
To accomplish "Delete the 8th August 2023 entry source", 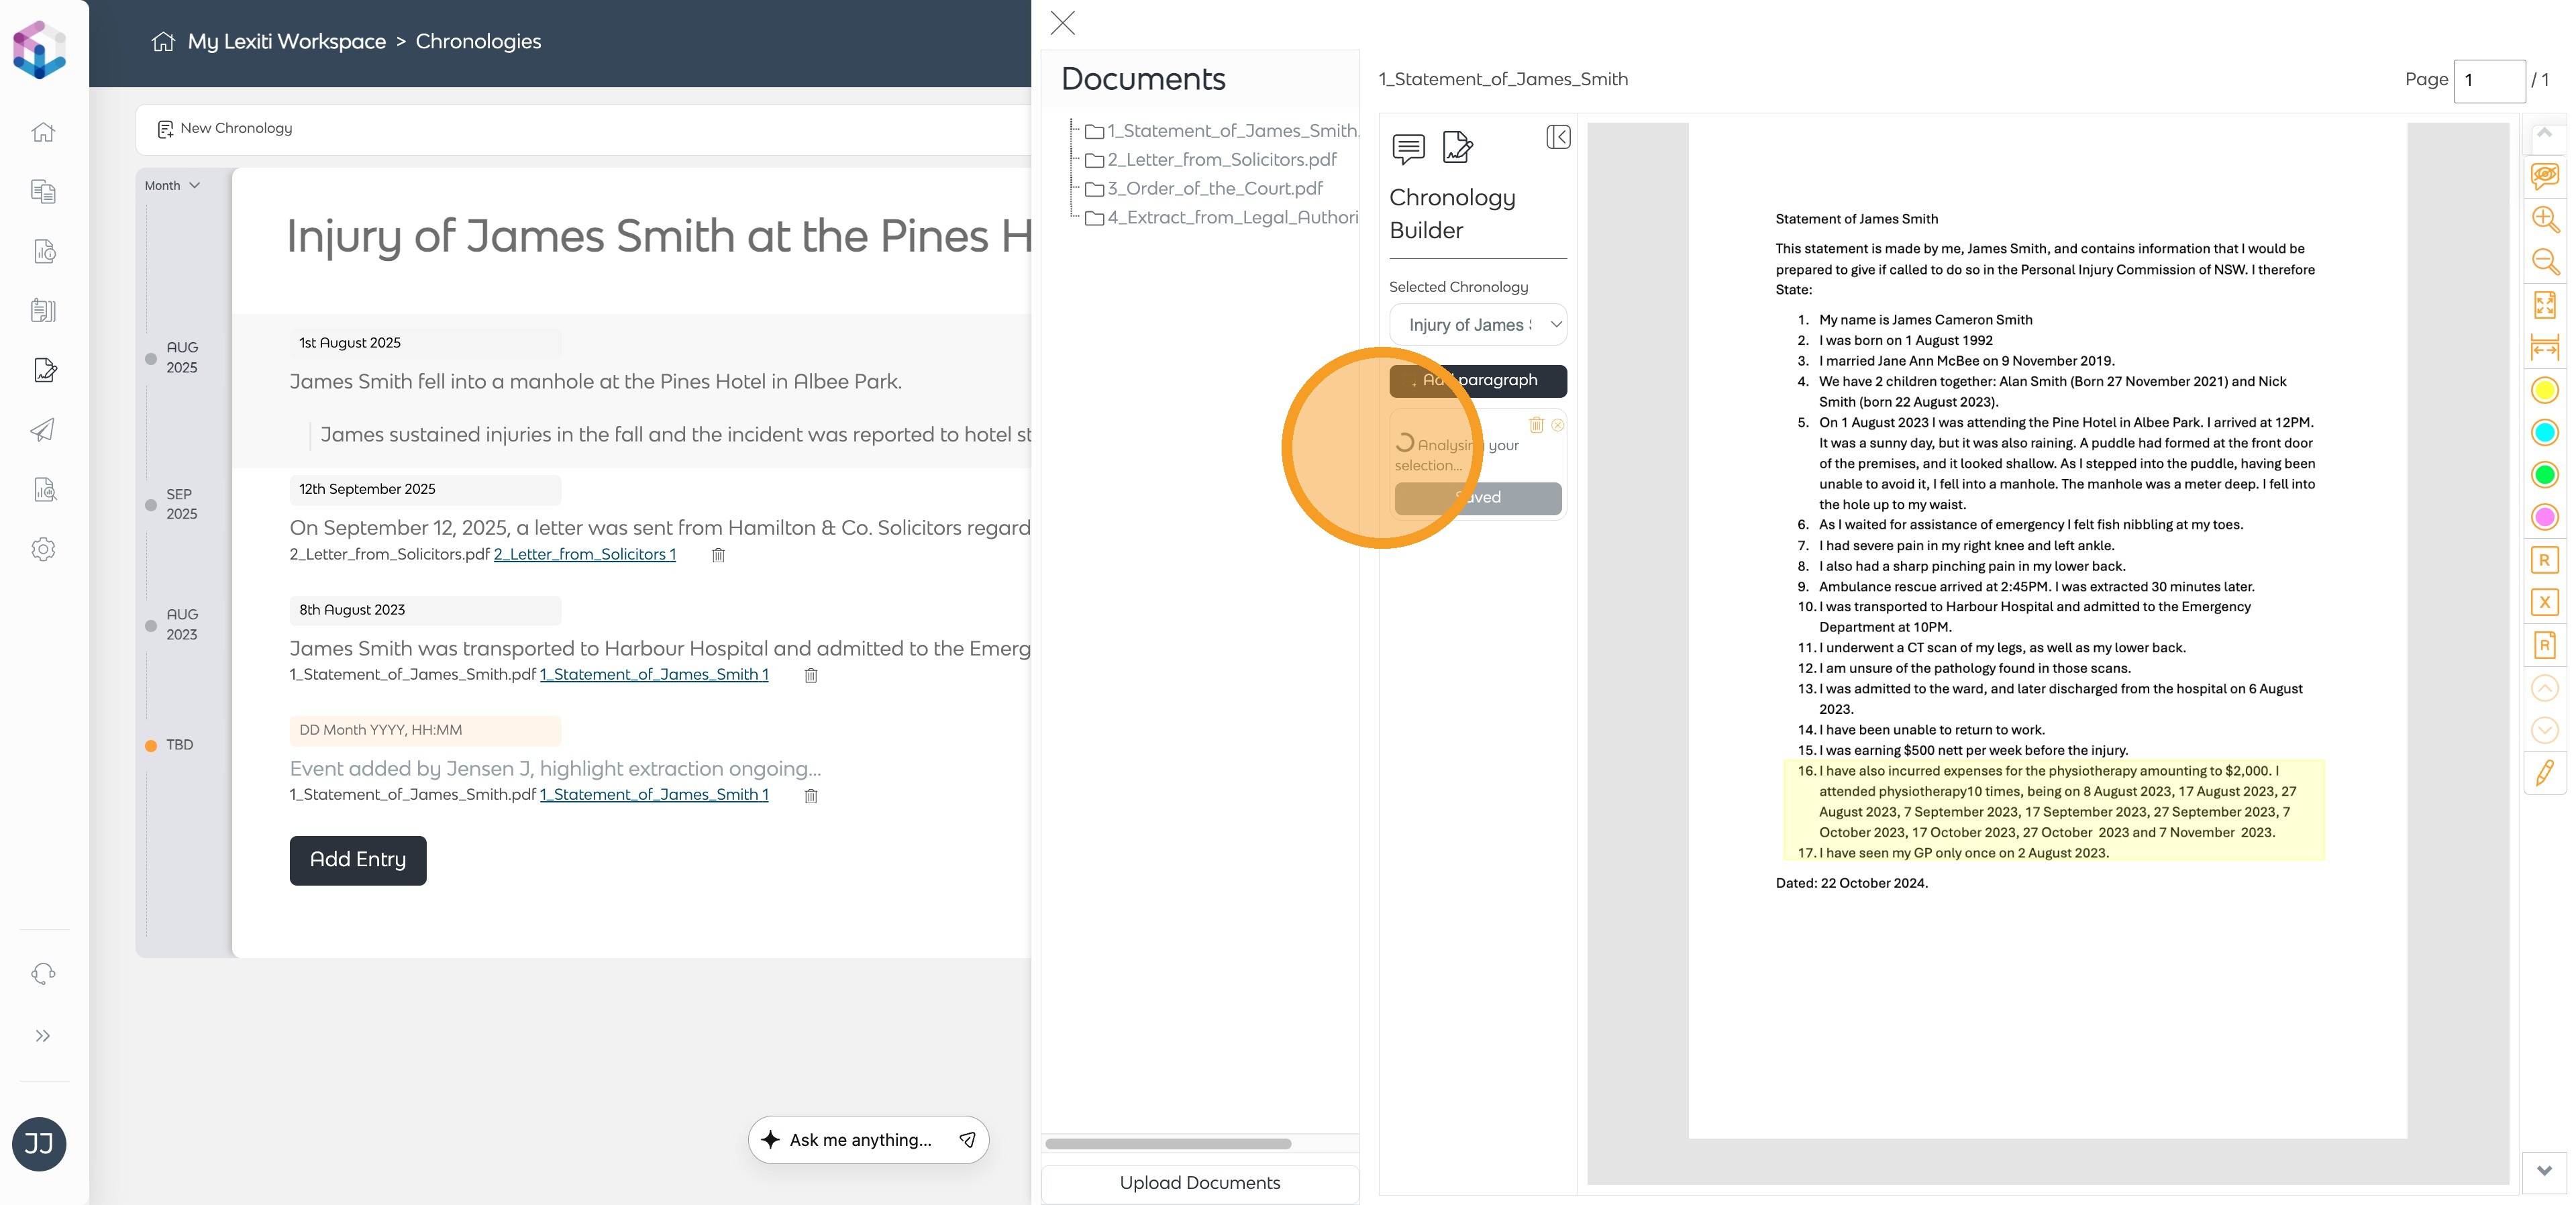I will 811,676.
